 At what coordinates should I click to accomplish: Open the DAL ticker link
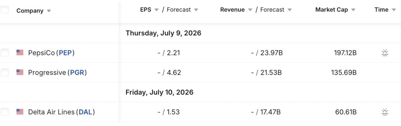[x=85, y=112]
